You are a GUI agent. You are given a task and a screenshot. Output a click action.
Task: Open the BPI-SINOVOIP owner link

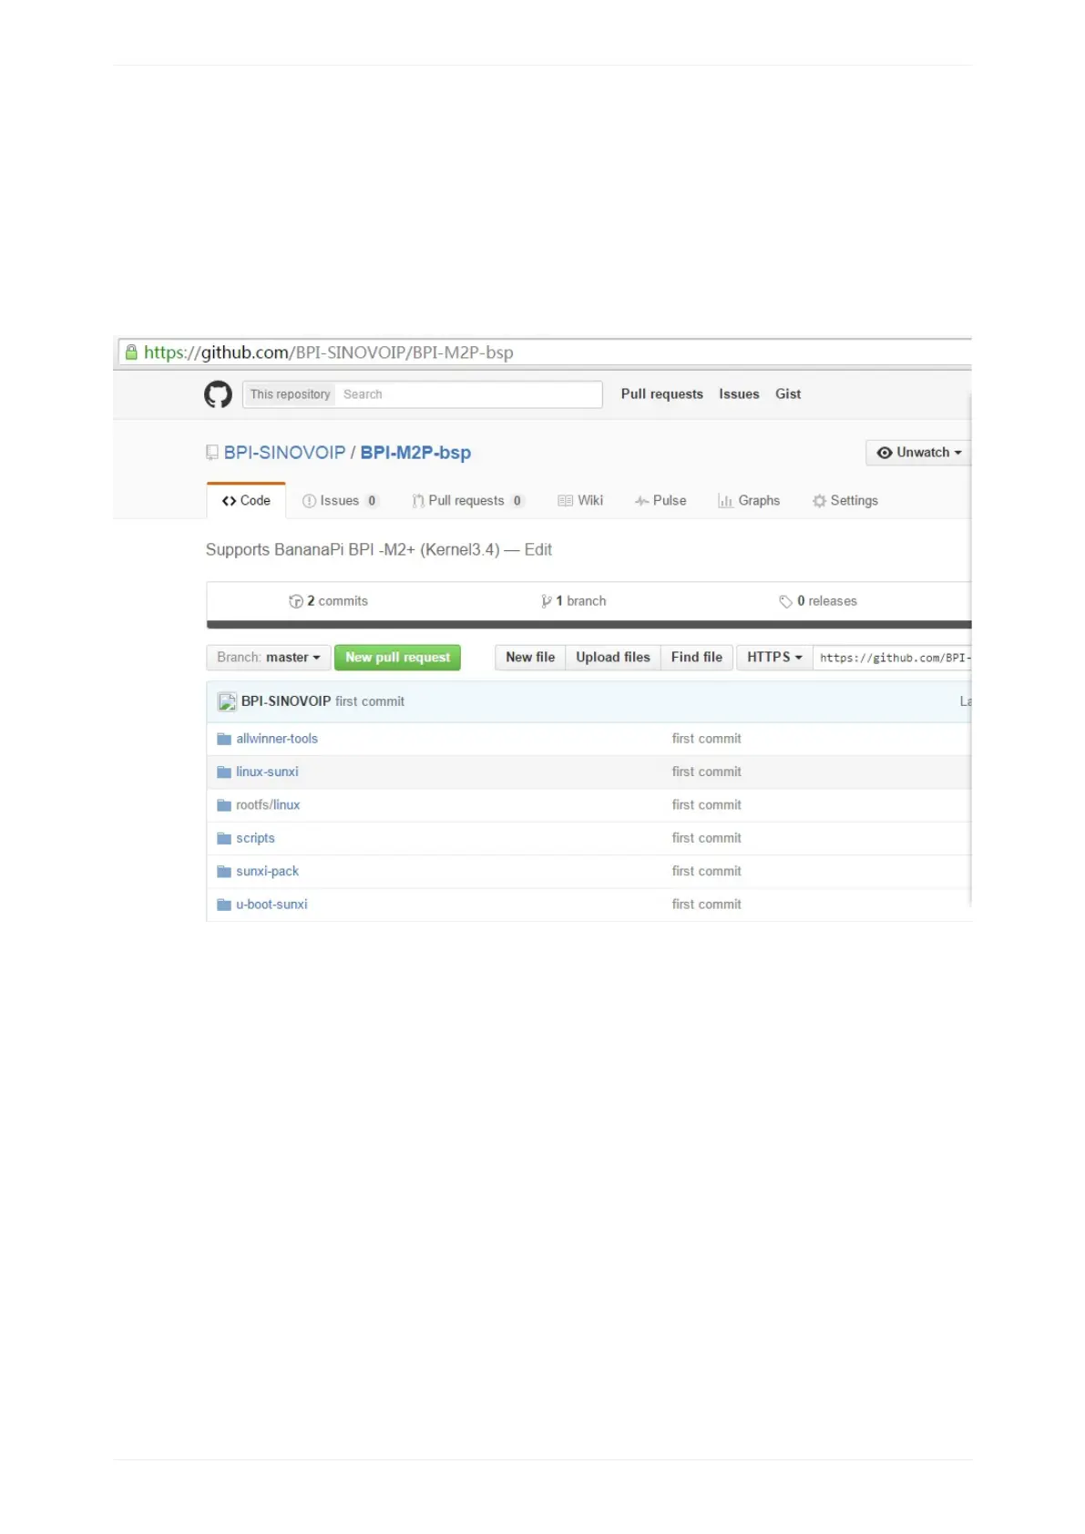[285, 453]
